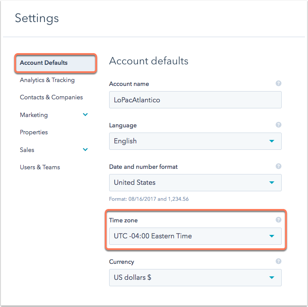This screenshot has height=307, width=308.
Task: Click the Marketing sidebar label
Action: [34, 115]
